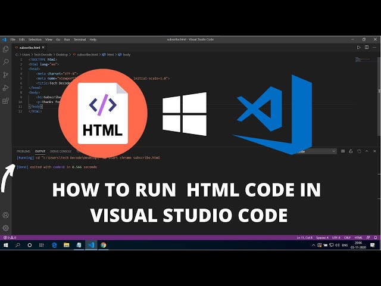This screenshot has height=286, width=381.
Task: Show hidden system tray icons
Action: click(x=314, y=245)
